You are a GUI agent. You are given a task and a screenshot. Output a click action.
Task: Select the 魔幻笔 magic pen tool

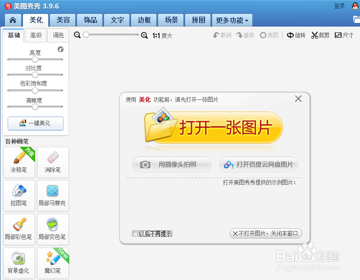click(53, 263)
